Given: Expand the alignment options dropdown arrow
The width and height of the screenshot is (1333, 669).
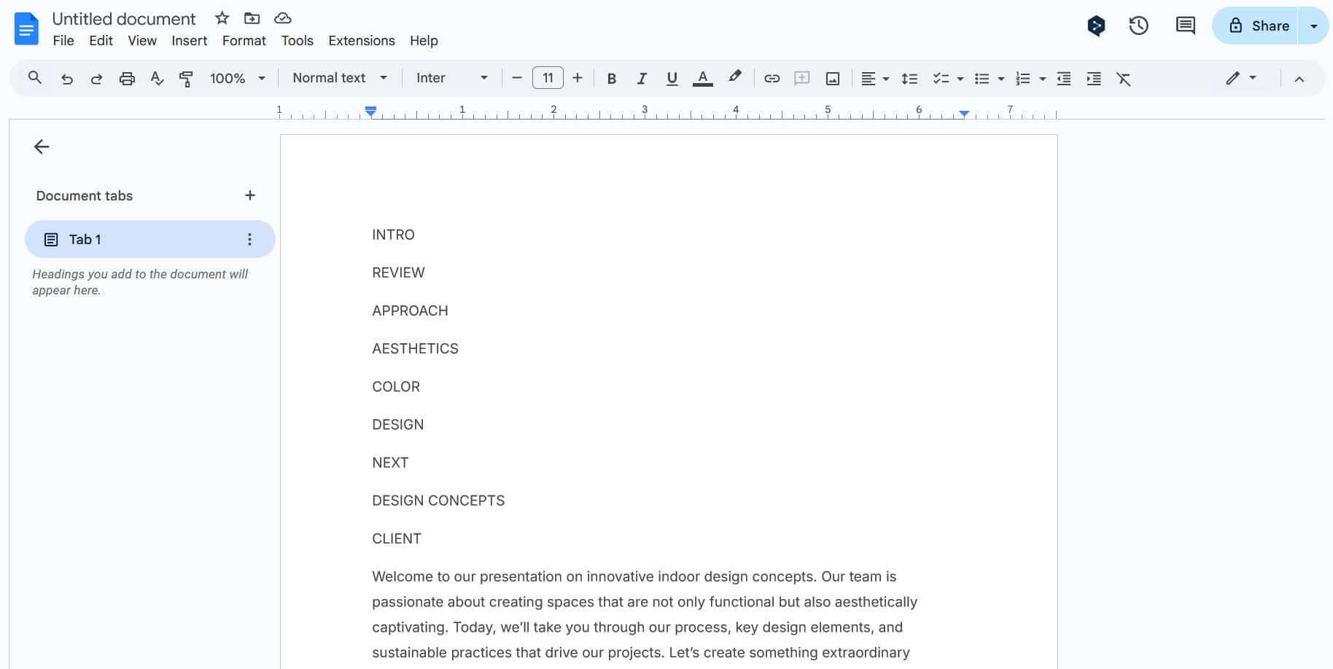Looking at the screenshot, I should 886,79.
